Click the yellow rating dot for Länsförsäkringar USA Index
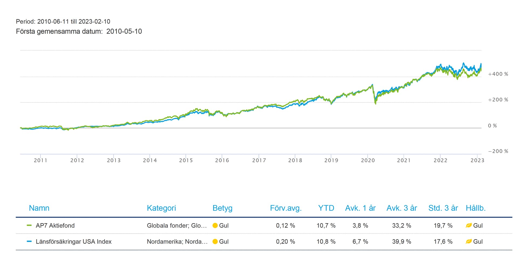This screenshot has height=256, width=518. click(x=215, y=241)
